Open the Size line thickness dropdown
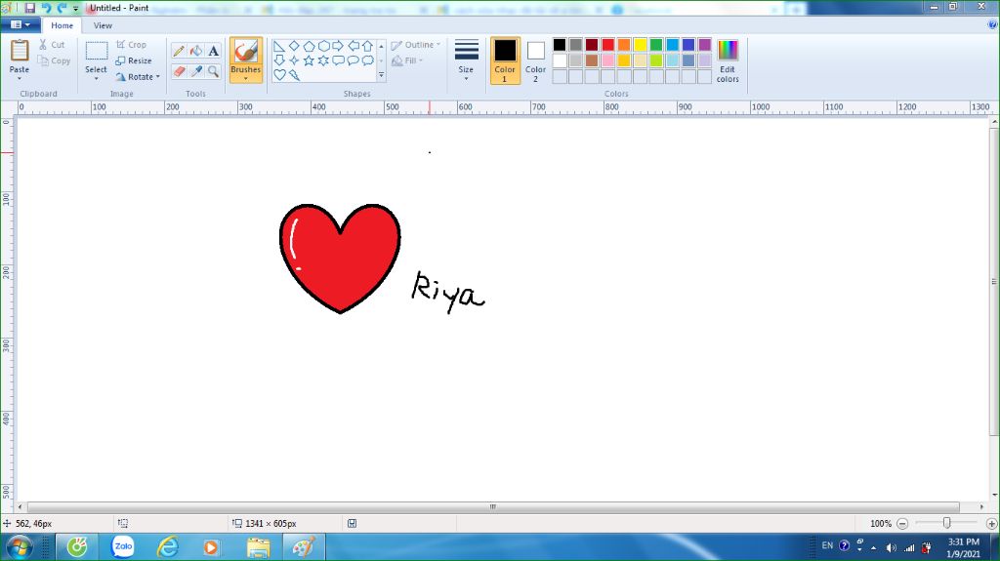Viewport: 1000px width, 561px height. [466, 60]
